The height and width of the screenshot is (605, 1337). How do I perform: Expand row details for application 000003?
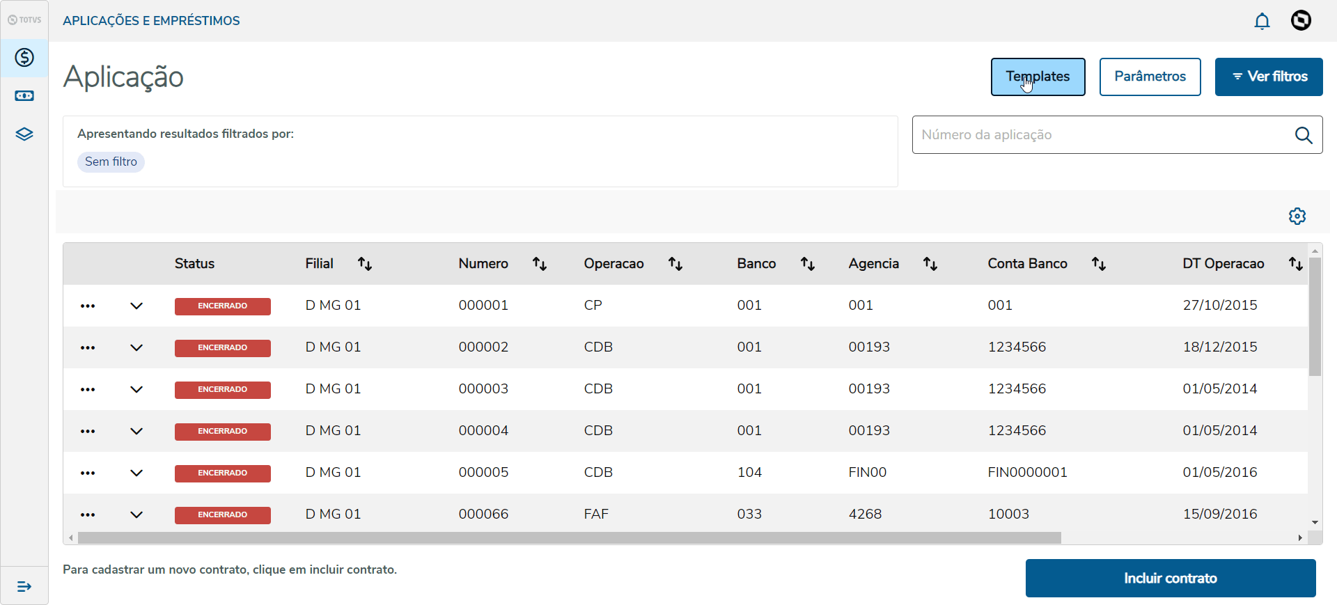click(136, 389)
